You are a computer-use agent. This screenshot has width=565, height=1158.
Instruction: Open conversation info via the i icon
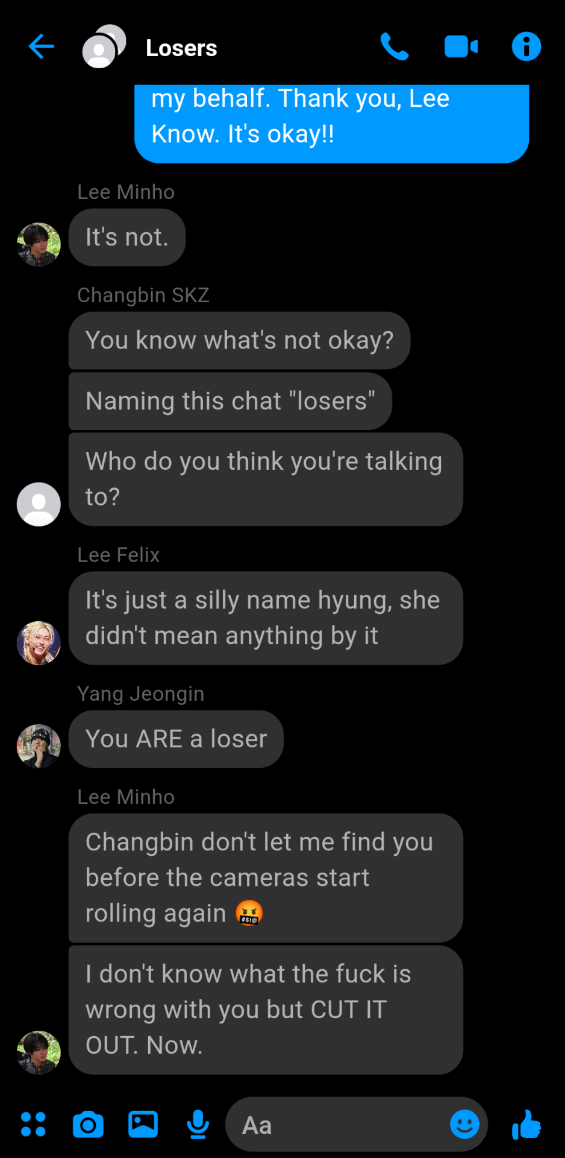pos(526,46)
